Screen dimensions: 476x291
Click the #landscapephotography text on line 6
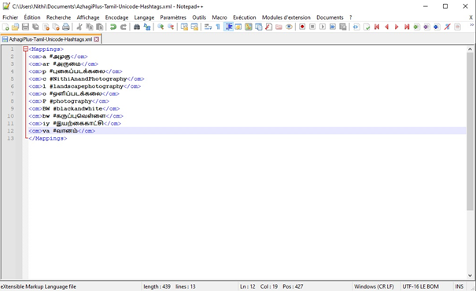(x=87, y=86)
